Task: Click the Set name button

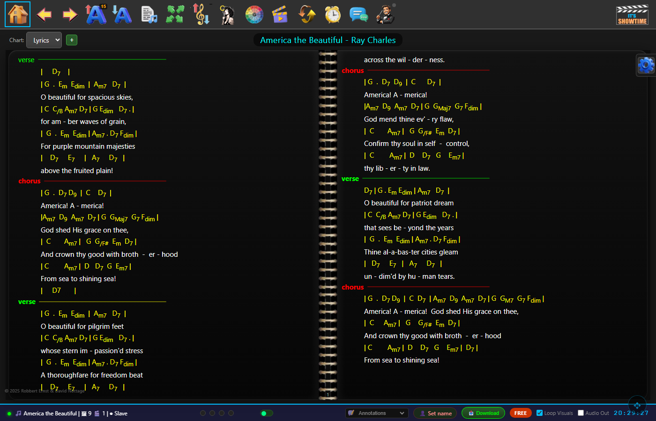Action: tap(435, 413)
